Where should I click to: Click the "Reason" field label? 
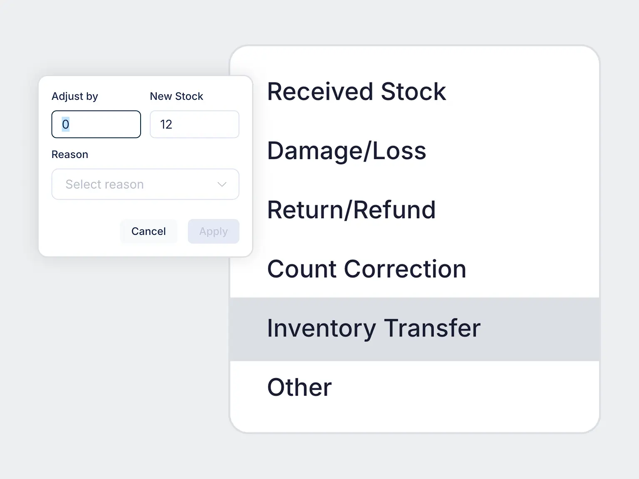pyautogui.click(x=70, y=155)
